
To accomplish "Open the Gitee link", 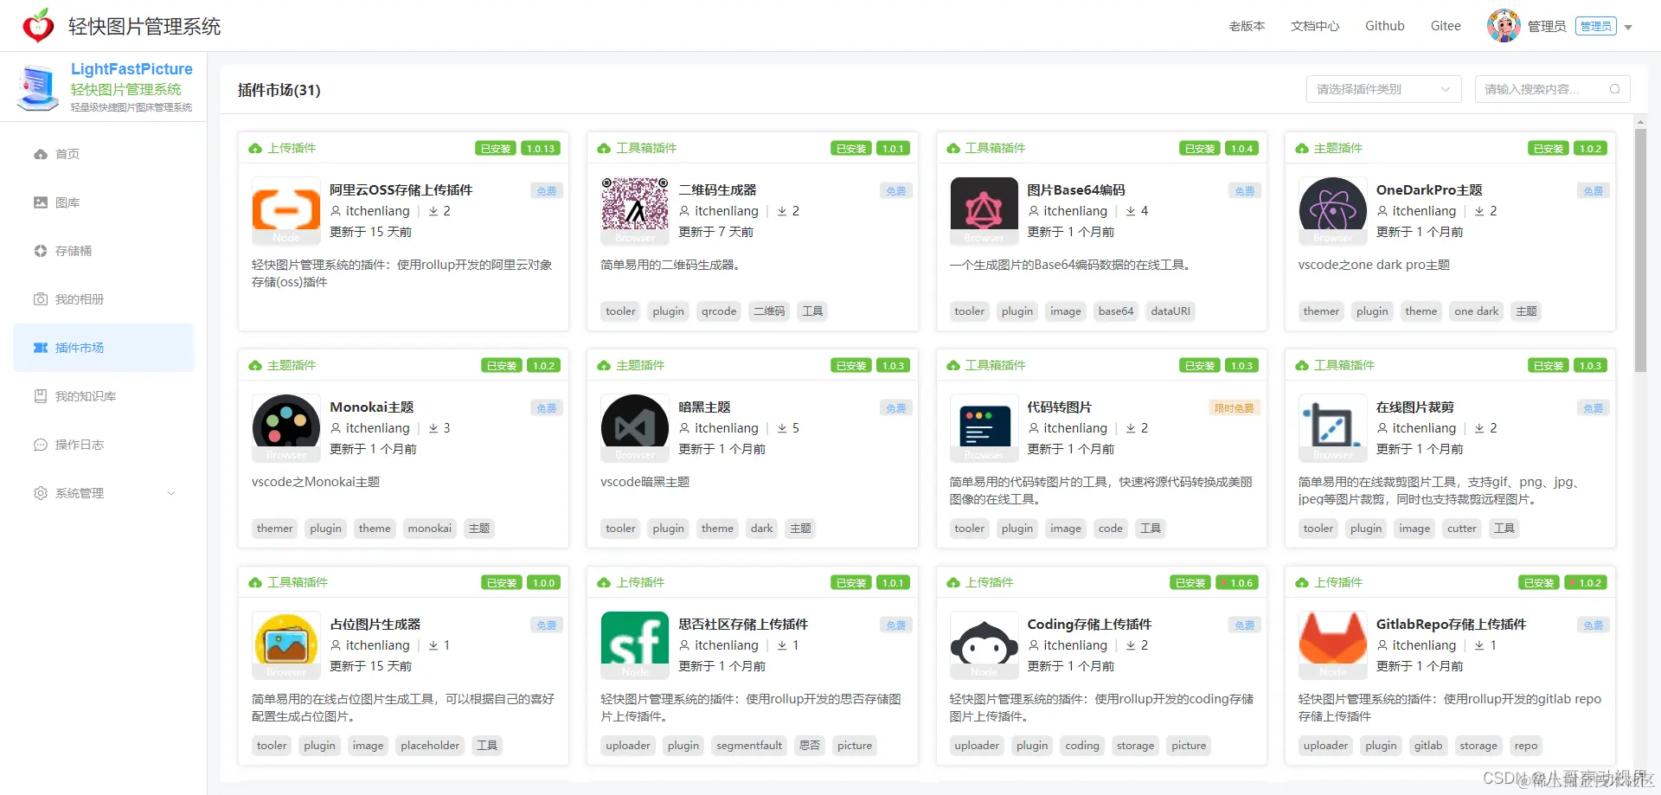I will [1445, 25].
